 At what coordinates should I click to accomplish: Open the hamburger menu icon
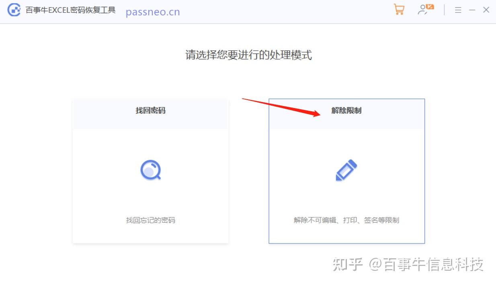(x=458, y=10)
